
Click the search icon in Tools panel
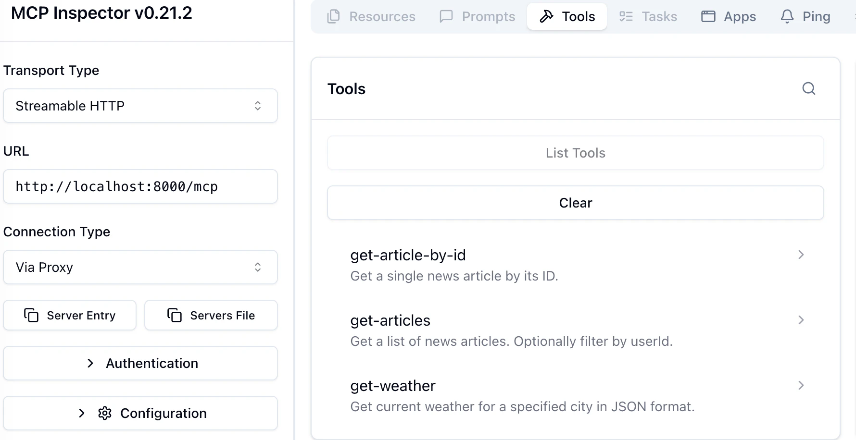click(x=808, y=88)
